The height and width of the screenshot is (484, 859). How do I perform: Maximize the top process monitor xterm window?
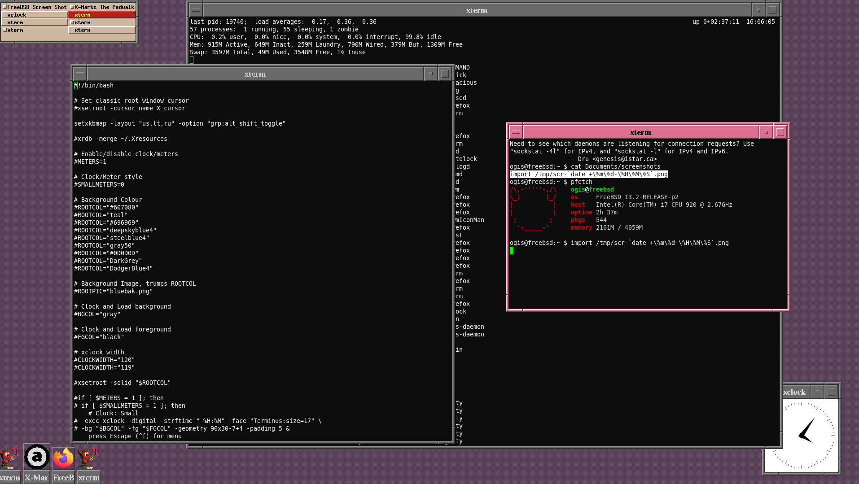coord(772,10)
